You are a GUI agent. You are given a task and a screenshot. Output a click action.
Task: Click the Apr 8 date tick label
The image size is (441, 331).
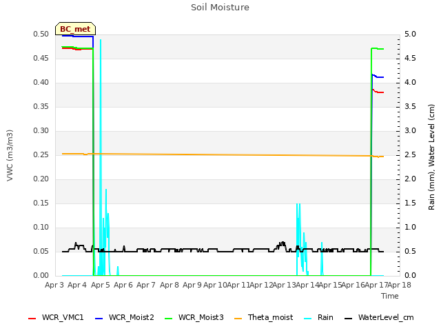170,285
